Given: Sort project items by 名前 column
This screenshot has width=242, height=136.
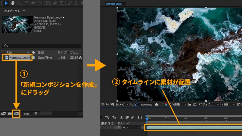Looking at the screenshot, I should click(x=9, y=53).
